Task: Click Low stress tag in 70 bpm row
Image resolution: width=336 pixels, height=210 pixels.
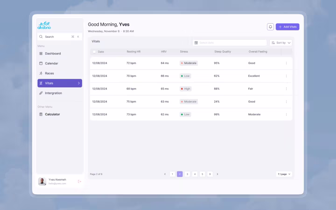Action: 185,76
